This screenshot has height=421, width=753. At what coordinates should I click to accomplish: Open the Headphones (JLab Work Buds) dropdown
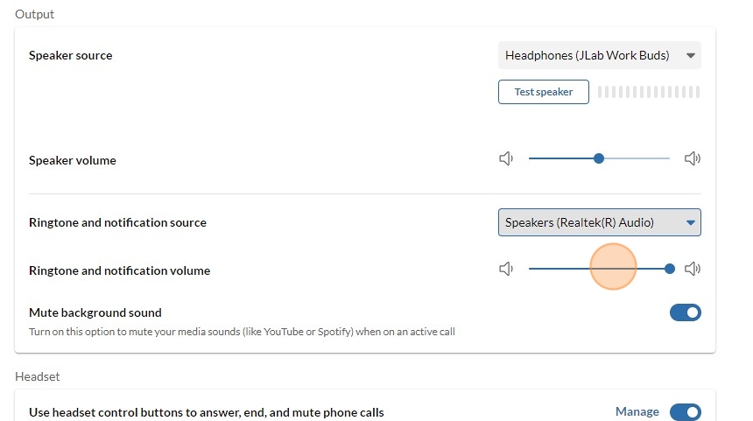[599, 55]
